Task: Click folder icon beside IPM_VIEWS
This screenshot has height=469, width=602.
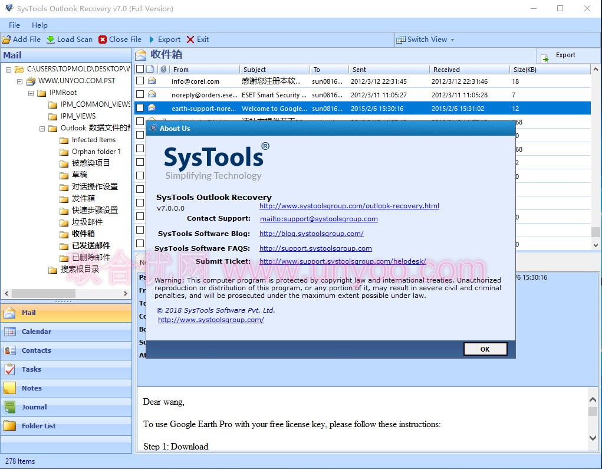Action: (53, 116)
